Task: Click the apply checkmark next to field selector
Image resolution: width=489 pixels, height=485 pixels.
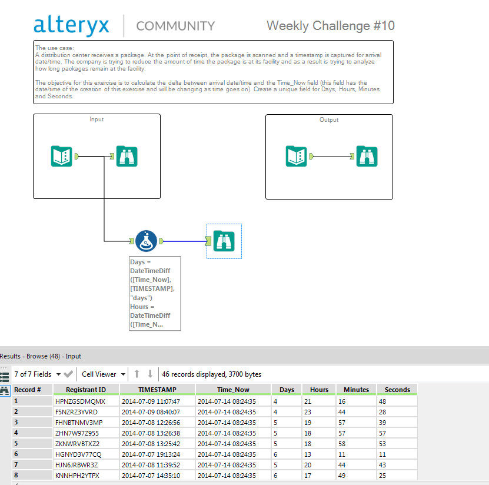Action: [68, 374]
